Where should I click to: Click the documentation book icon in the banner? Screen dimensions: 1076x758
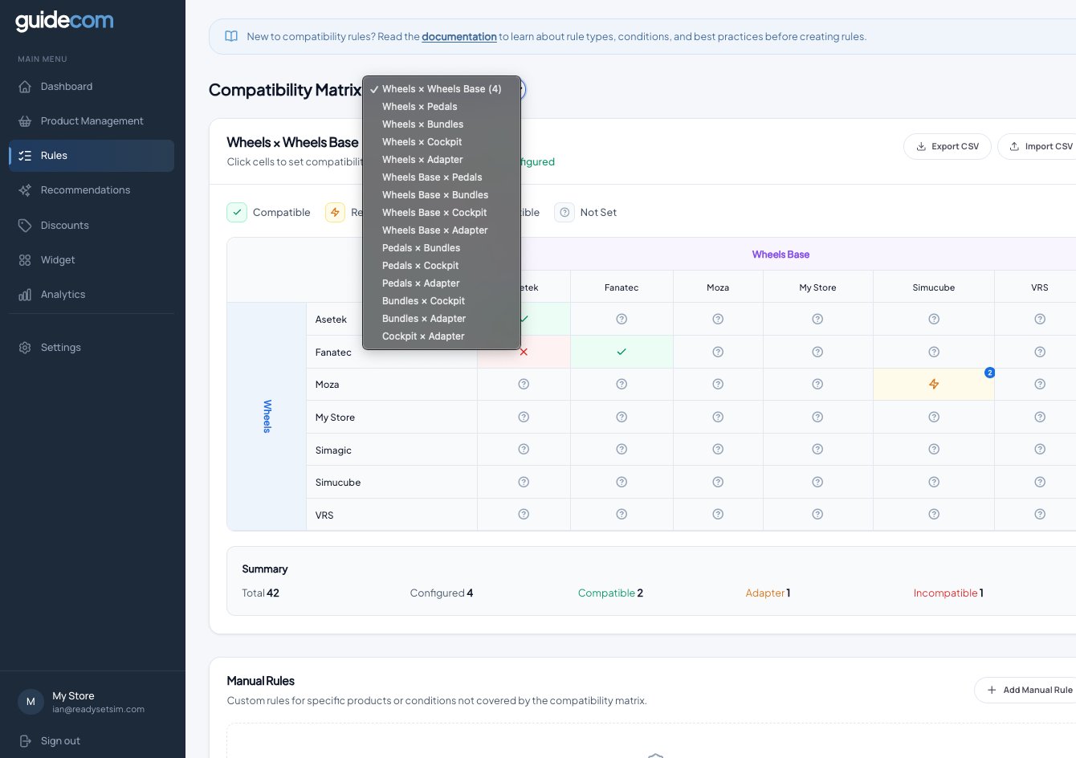pos(231,35)
